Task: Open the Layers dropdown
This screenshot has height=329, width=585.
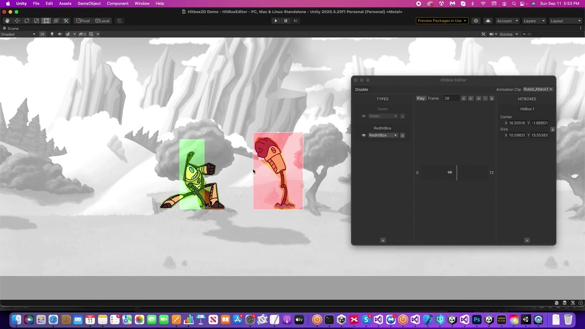Action: pos(534,21)
